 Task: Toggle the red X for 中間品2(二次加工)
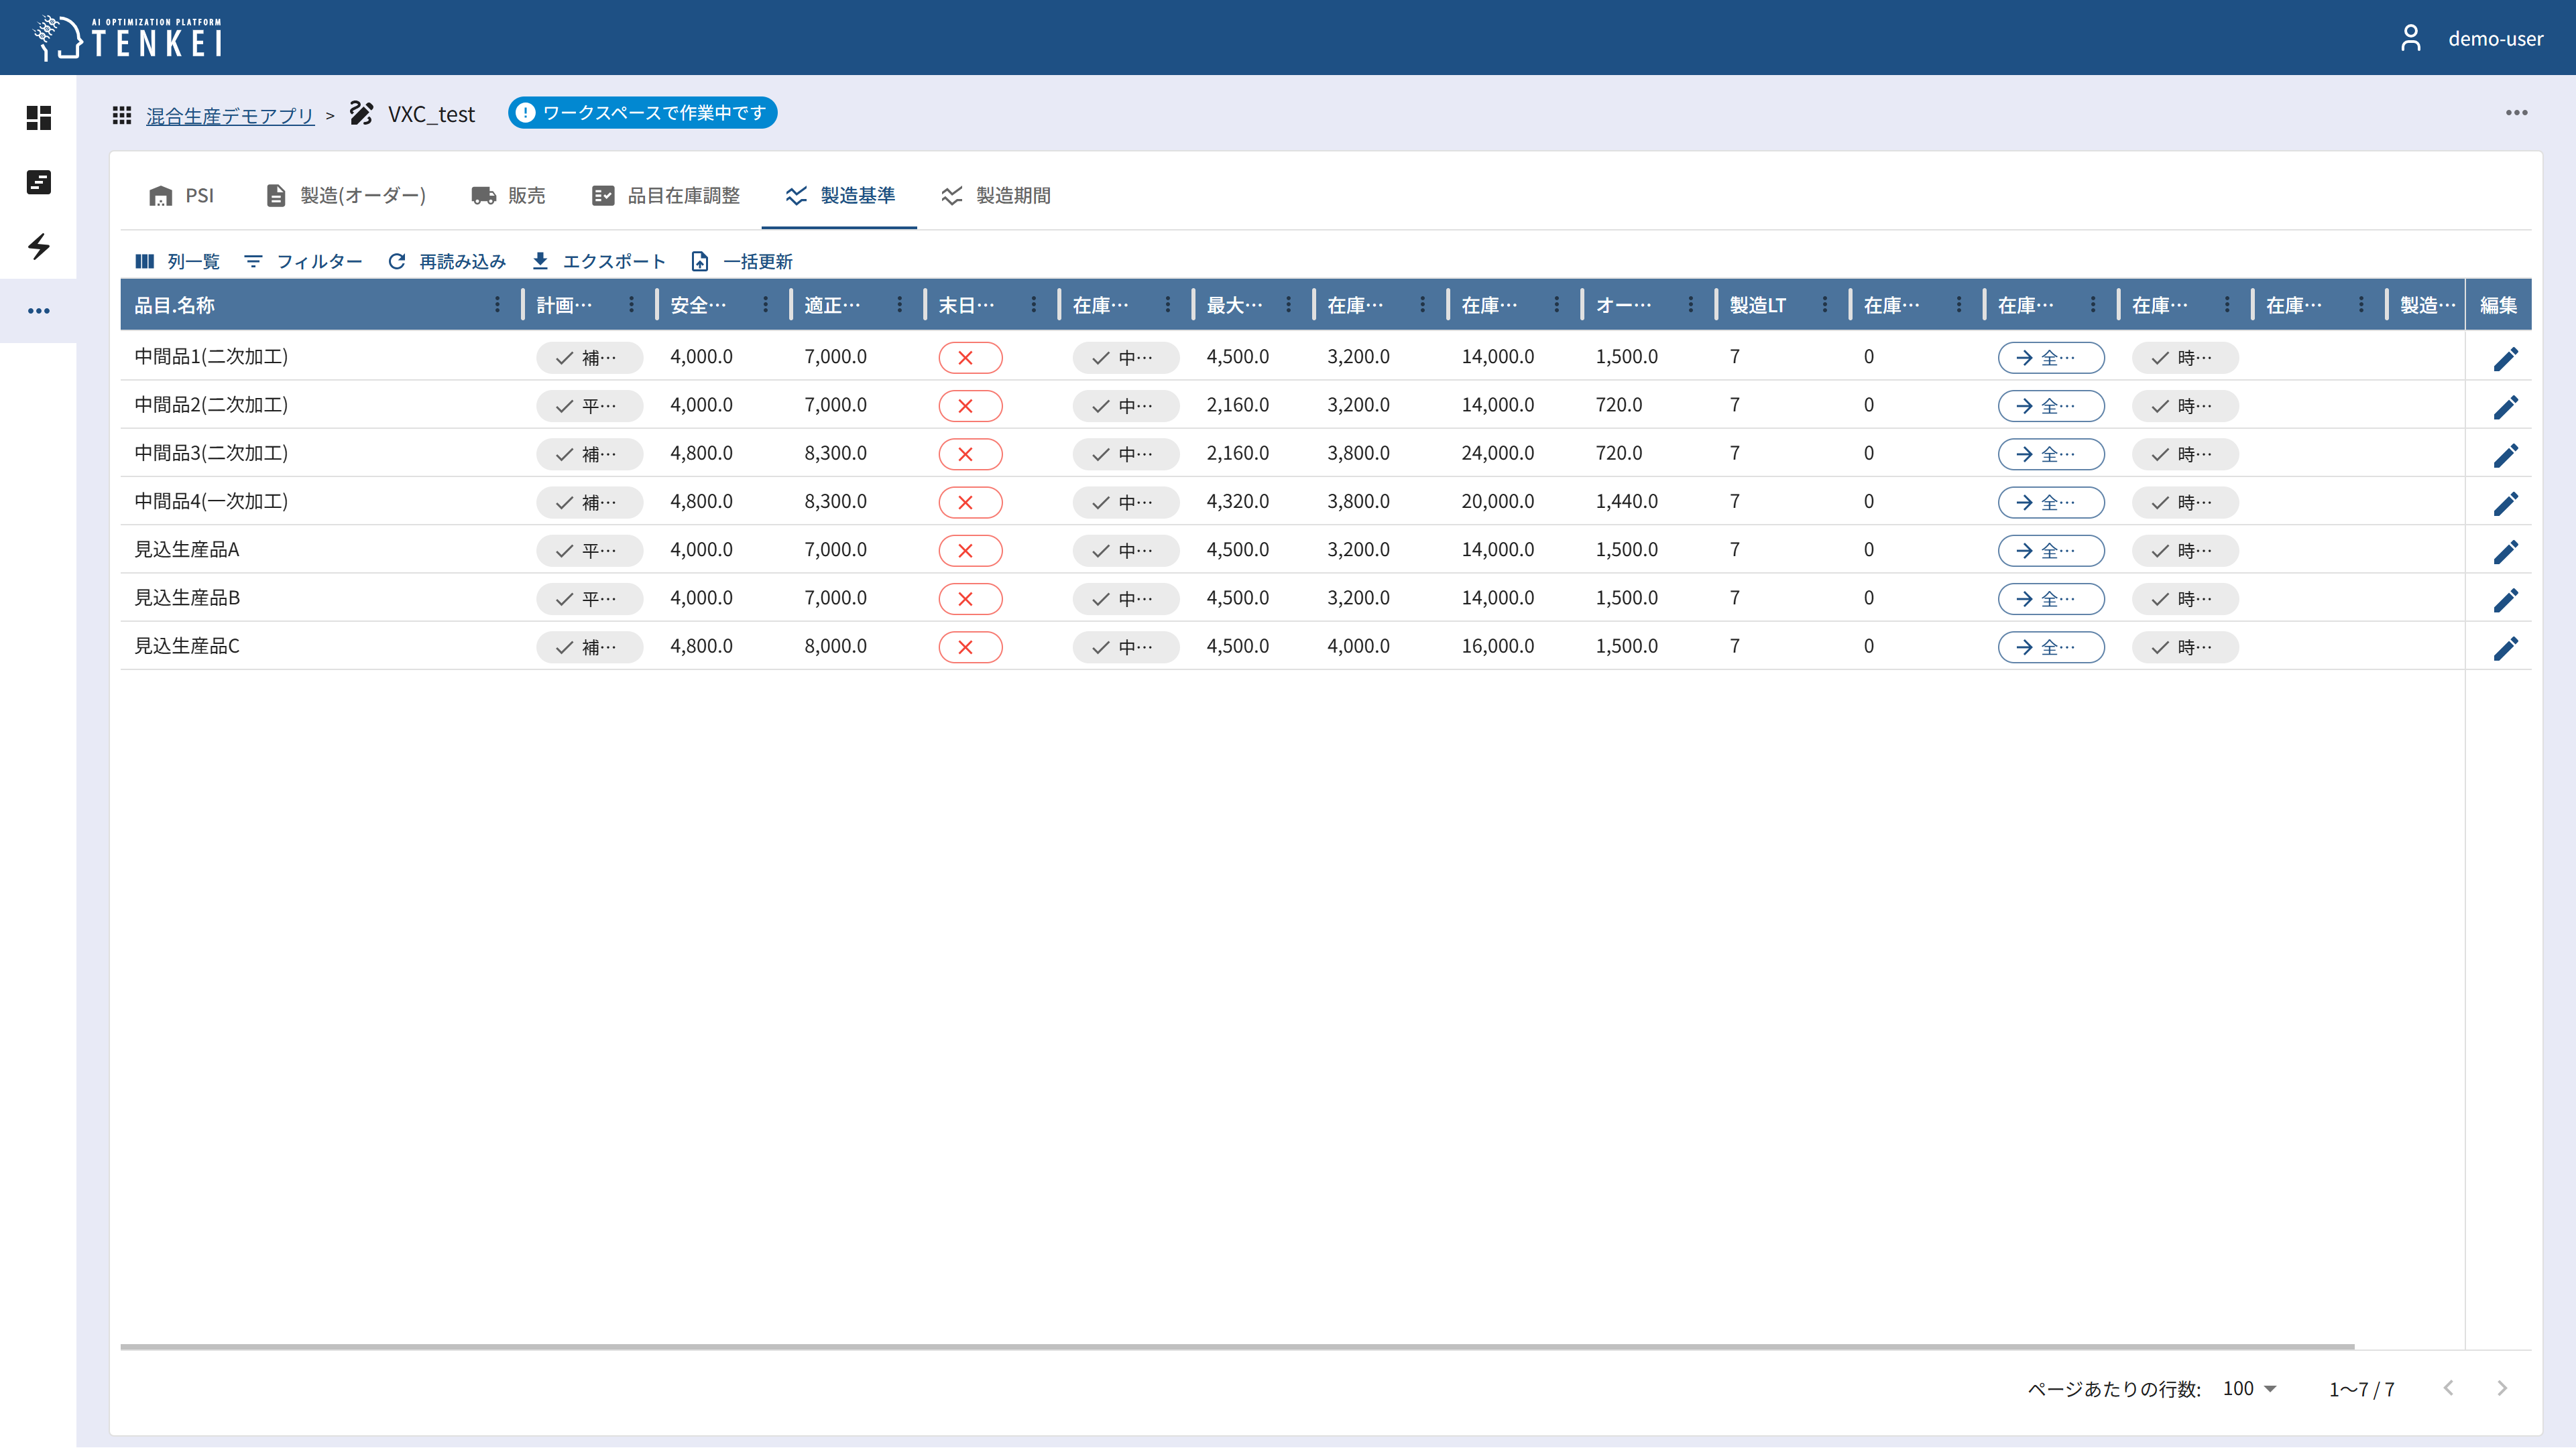[x=969, y=405]
